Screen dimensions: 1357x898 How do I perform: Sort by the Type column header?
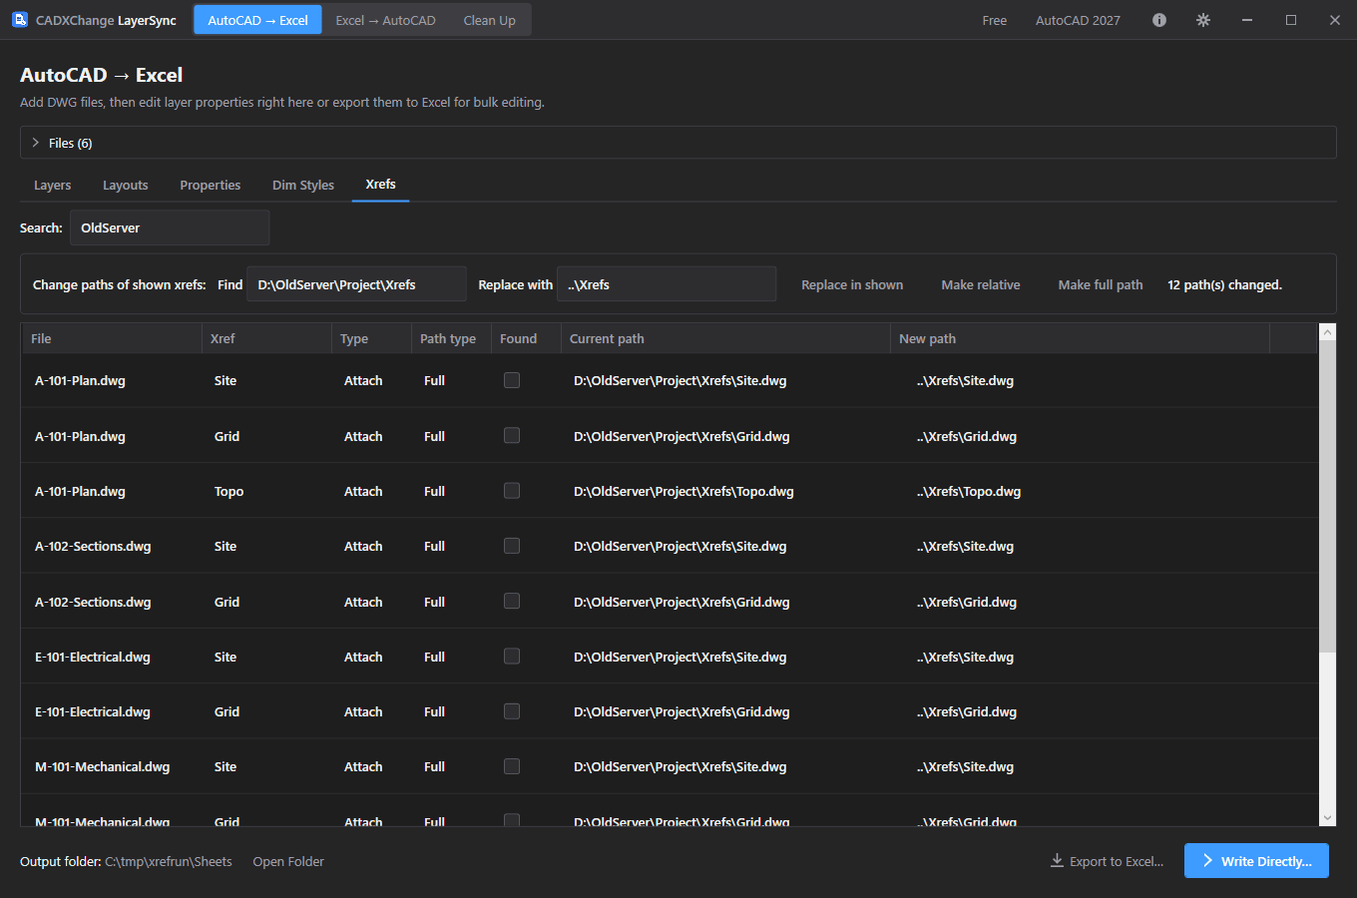[x=371, y=338]
